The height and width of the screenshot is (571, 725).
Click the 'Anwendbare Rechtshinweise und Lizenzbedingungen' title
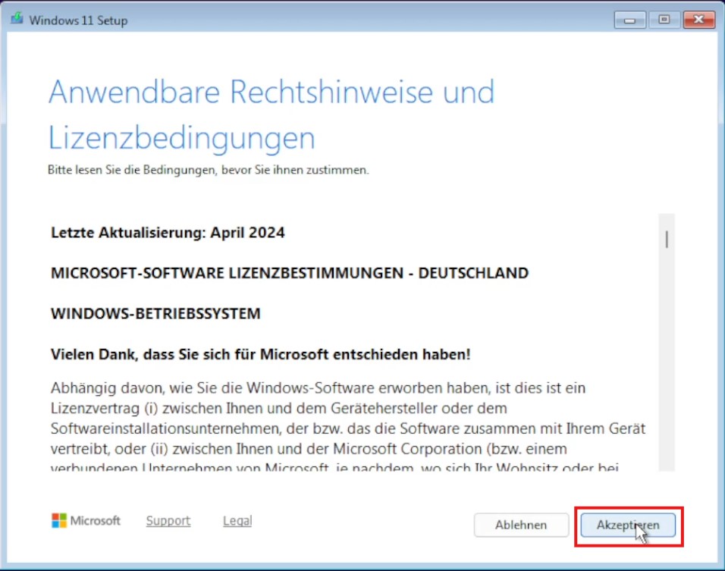click(x=271, y=115)
